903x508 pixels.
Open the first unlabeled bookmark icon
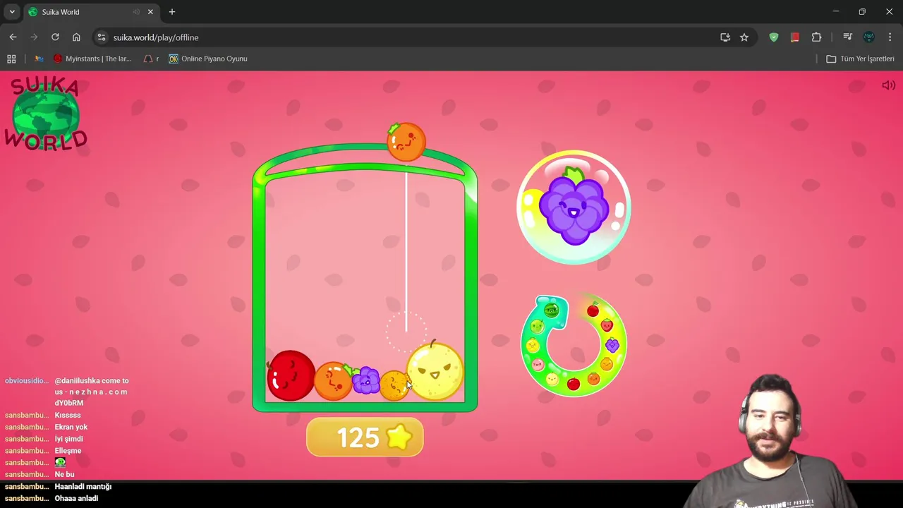[39, 59]
